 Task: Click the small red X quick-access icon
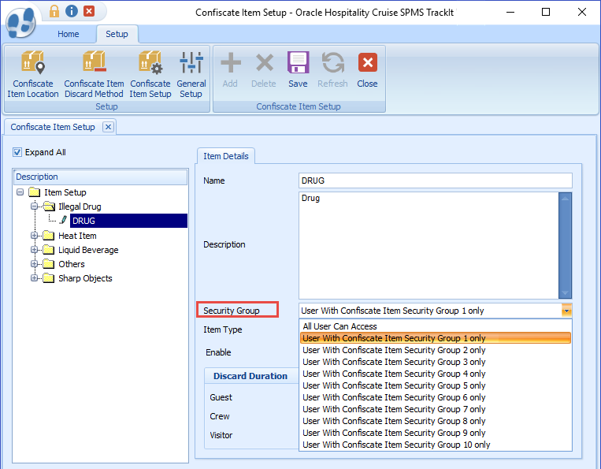(x=89, y=11)
